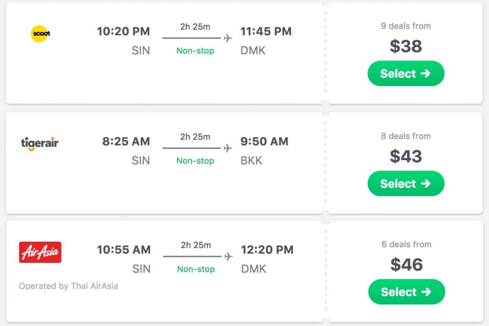Click the 9:50 AM arrival time
This screenshot has width=489, height=326.
click(x=264, y=141)
